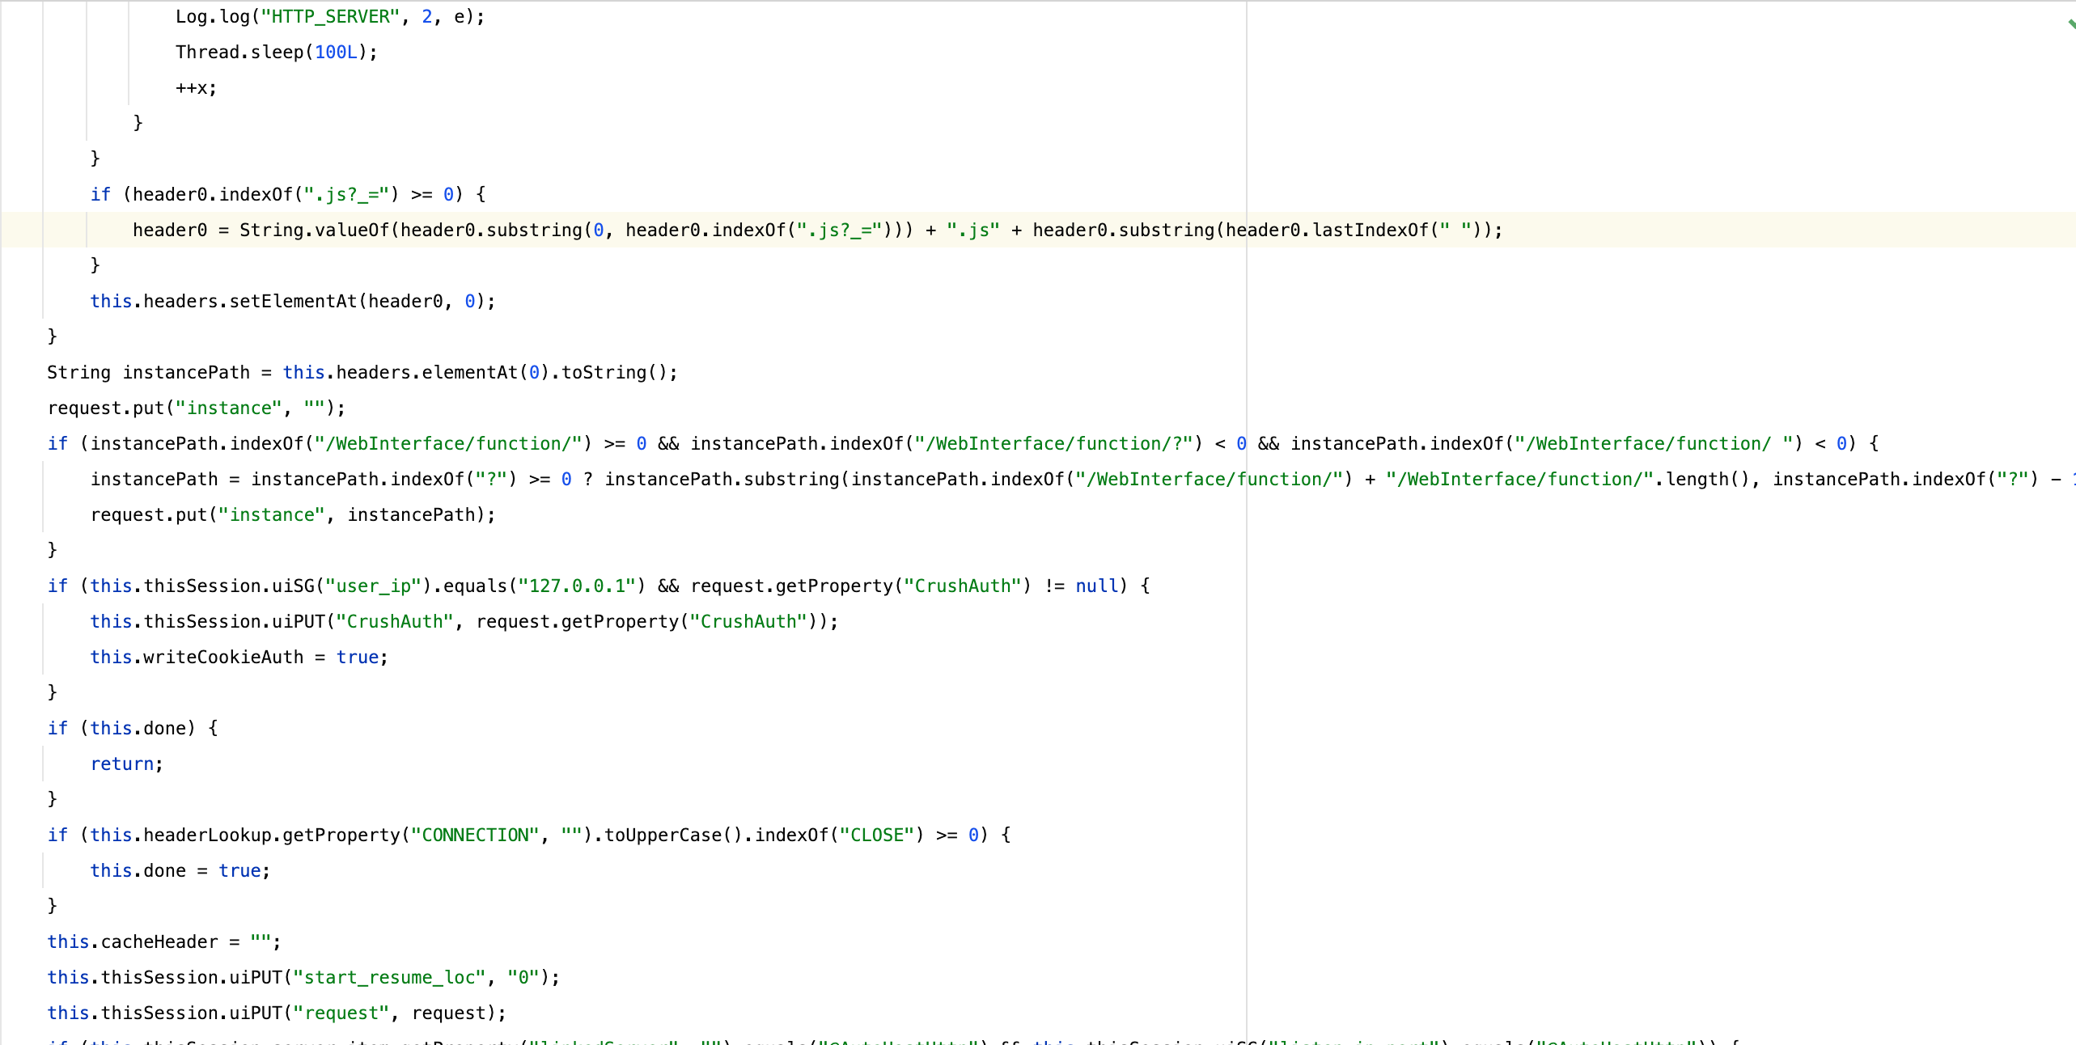Click the "user_ip" string literal
Screen dimensions: 2076x1045
point(373,586)
